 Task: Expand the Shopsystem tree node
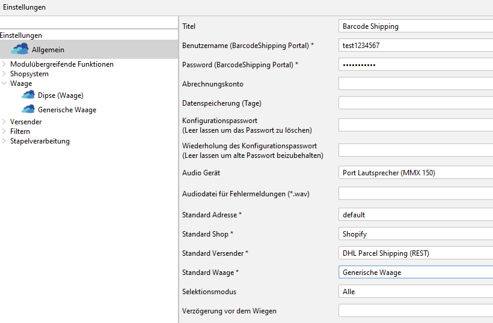coord(4,74)
